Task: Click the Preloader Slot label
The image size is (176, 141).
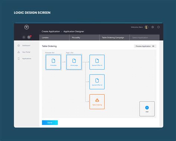Action: click(x=50, y=53)
